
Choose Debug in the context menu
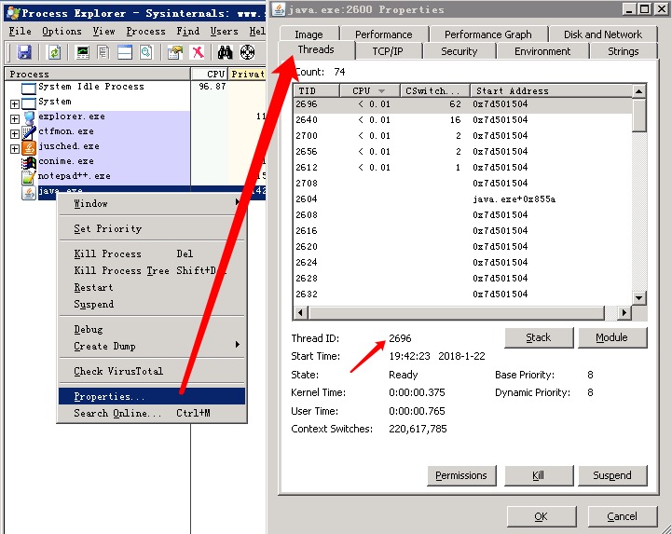[152, 329]
